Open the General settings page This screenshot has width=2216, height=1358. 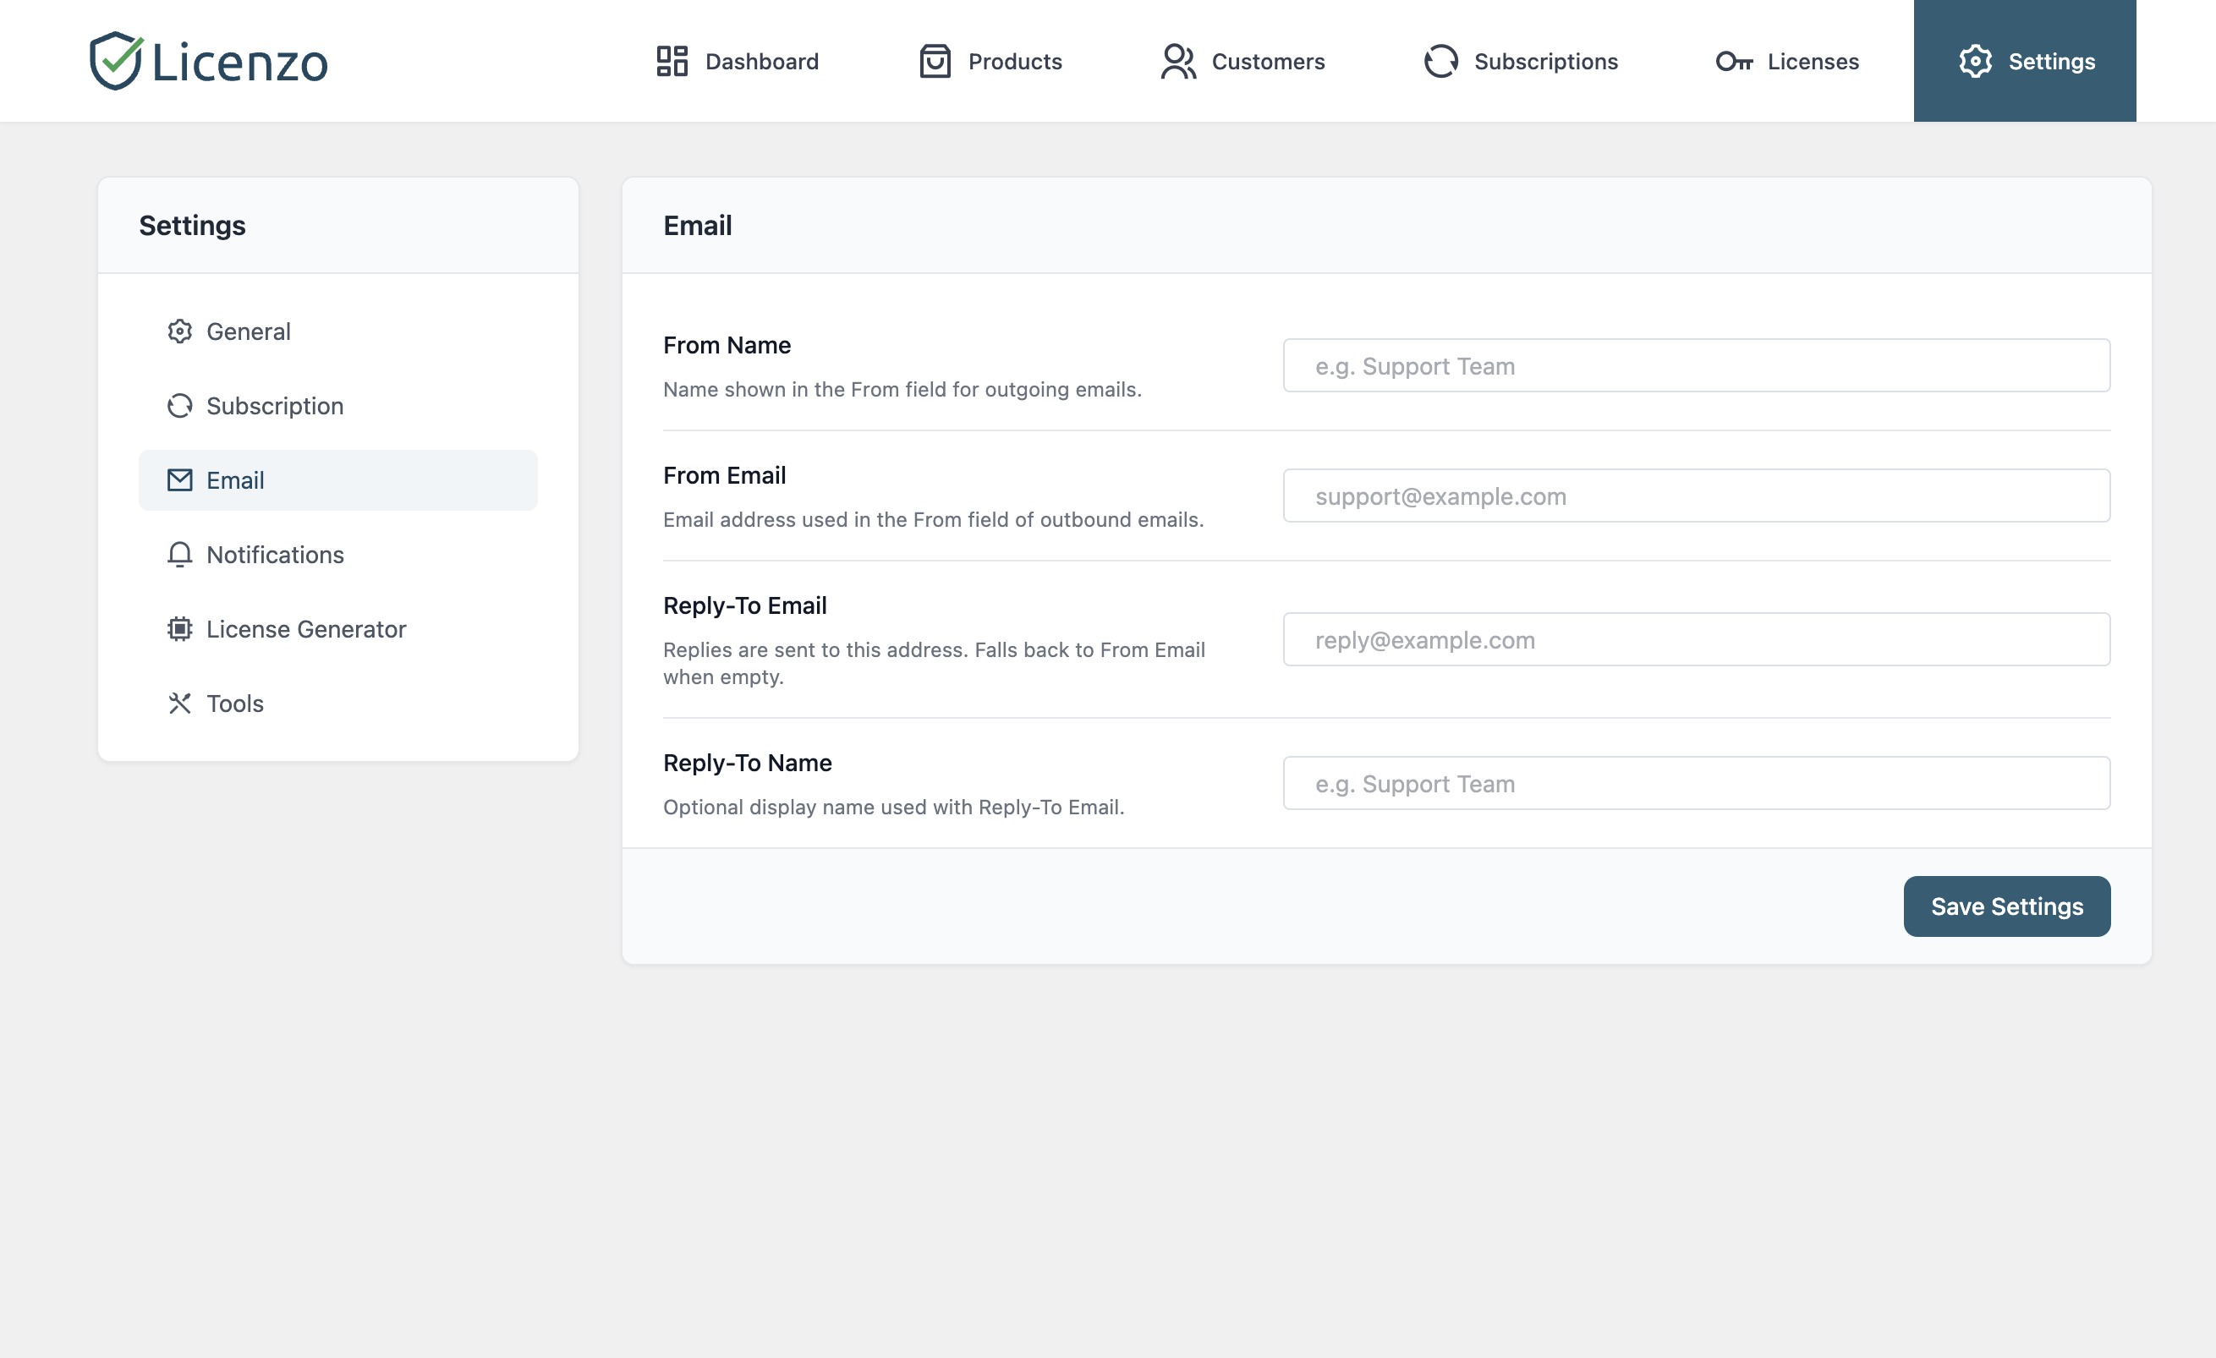[248, 331]
